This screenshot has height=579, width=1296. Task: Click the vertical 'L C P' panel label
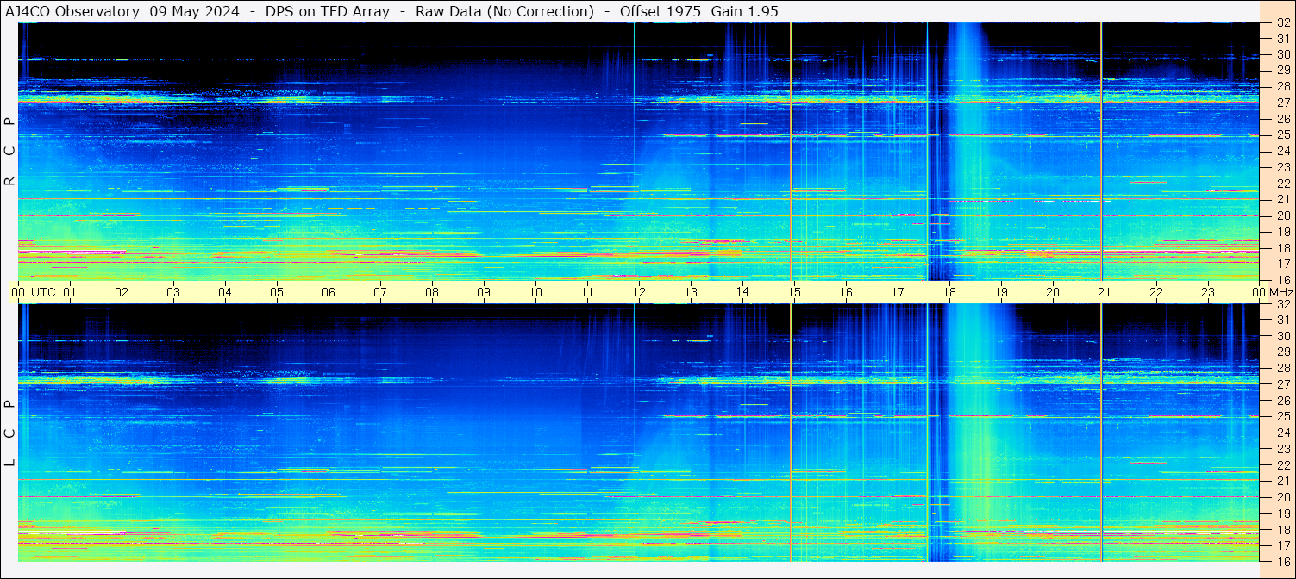click(10, 433)
